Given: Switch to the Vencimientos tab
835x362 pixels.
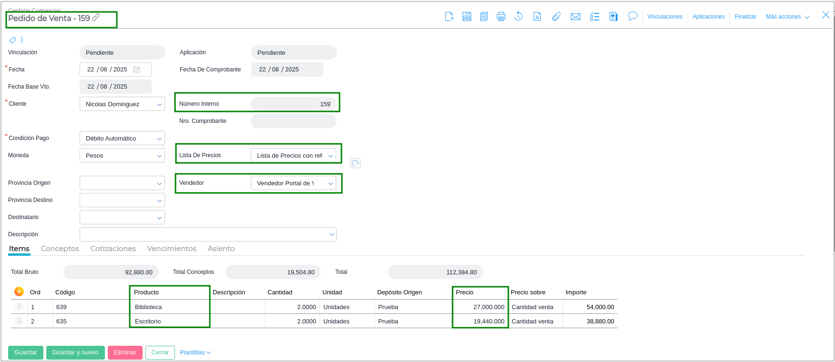Looking at the screenshot, I should coord(172,249).
